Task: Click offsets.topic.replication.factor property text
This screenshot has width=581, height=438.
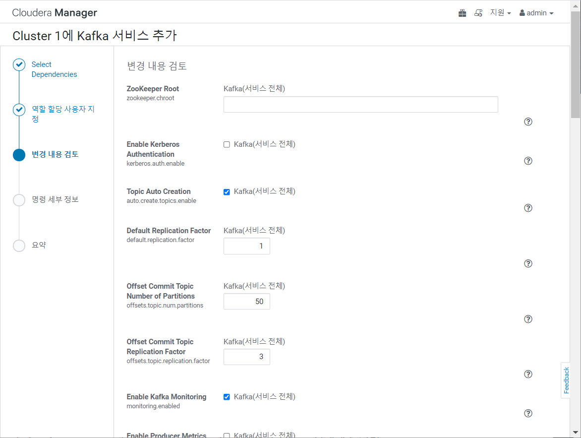Action: tap(168, 361)
